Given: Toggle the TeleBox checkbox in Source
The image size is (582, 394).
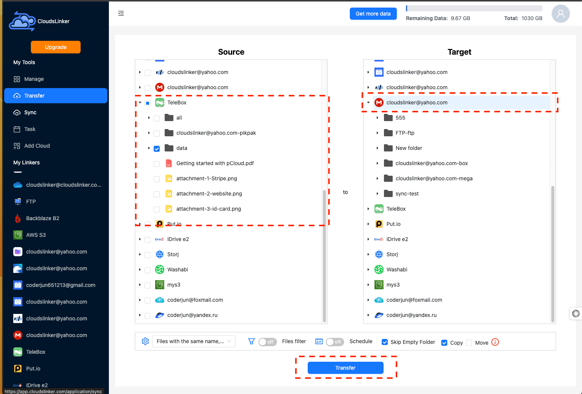Looking at the screenshot, I should pyautogui.click(x=148, y=103).
